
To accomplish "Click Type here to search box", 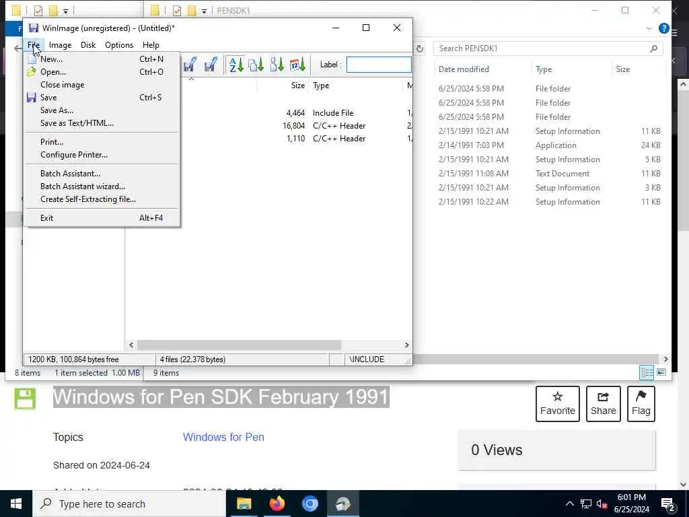I will (x=129, y=504).
